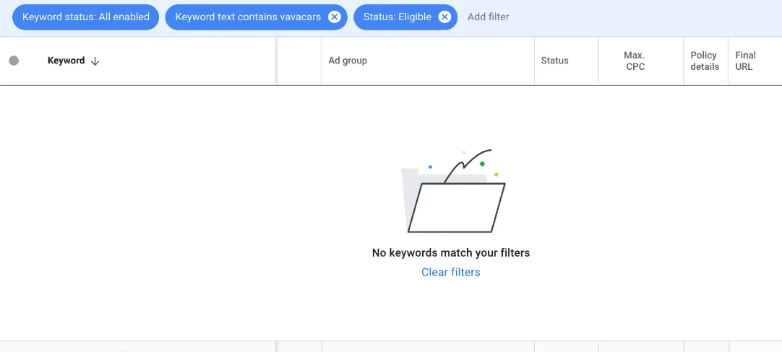Edit the Keyword text contains vavacars chip
782x352 pixels.
pos(248,17)
